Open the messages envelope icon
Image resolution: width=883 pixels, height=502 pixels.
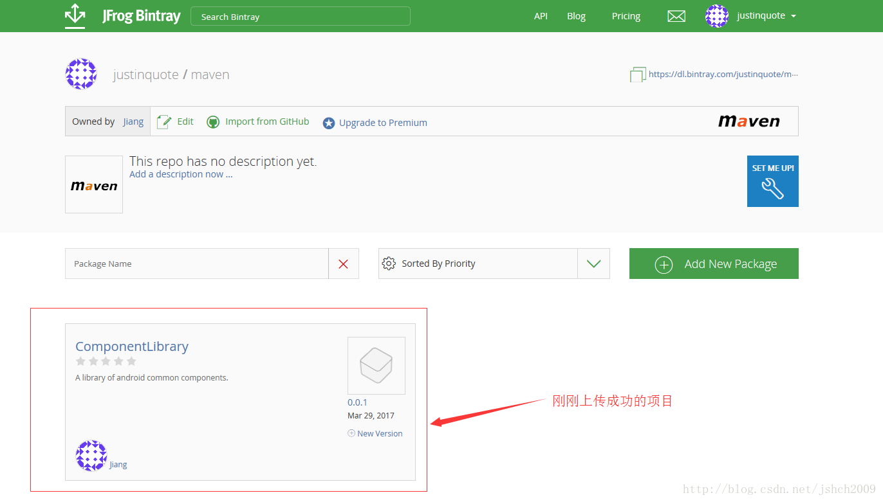(x=676, y=16)
